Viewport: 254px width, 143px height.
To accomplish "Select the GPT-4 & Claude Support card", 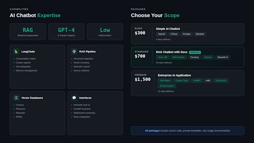I will coord(66,32).
